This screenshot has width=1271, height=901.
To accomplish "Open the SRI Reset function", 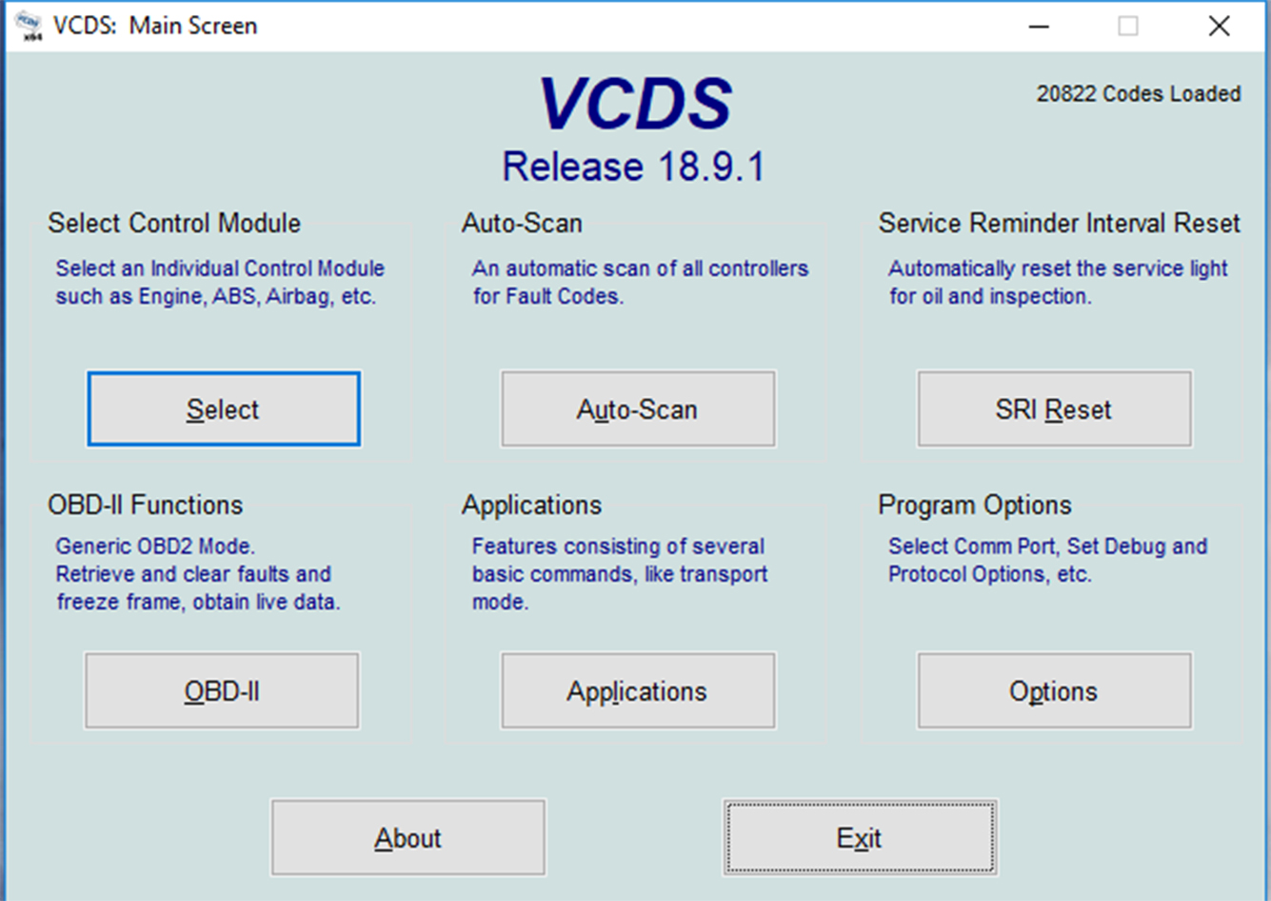I will click(1054, 409).
